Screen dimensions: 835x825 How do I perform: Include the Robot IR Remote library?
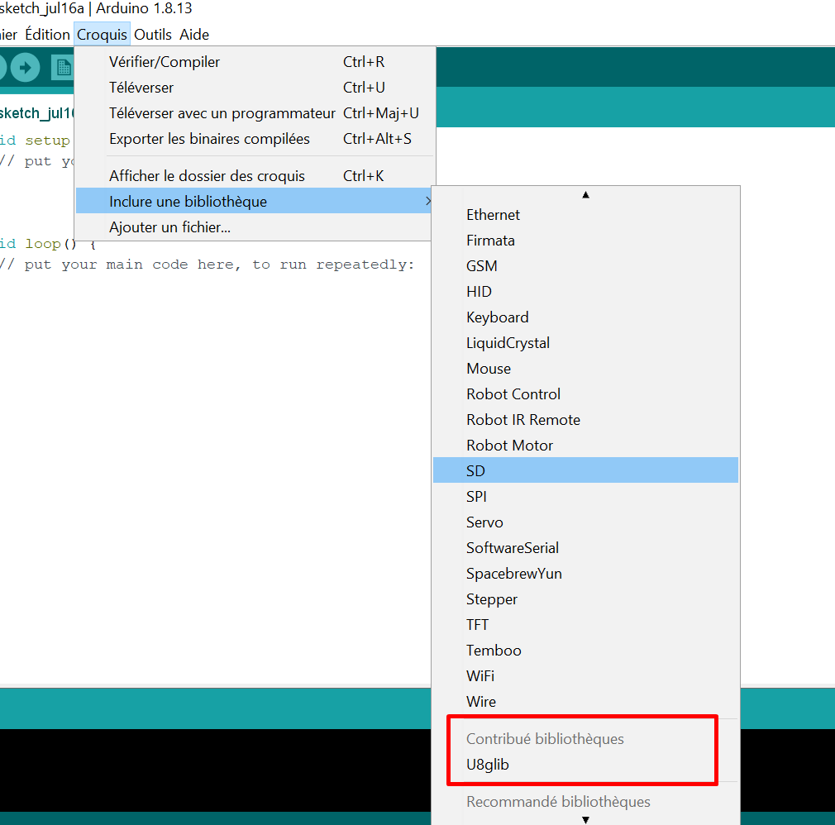point(586,419)
